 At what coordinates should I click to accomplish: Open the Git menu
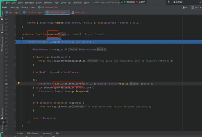tap(70, 3)
